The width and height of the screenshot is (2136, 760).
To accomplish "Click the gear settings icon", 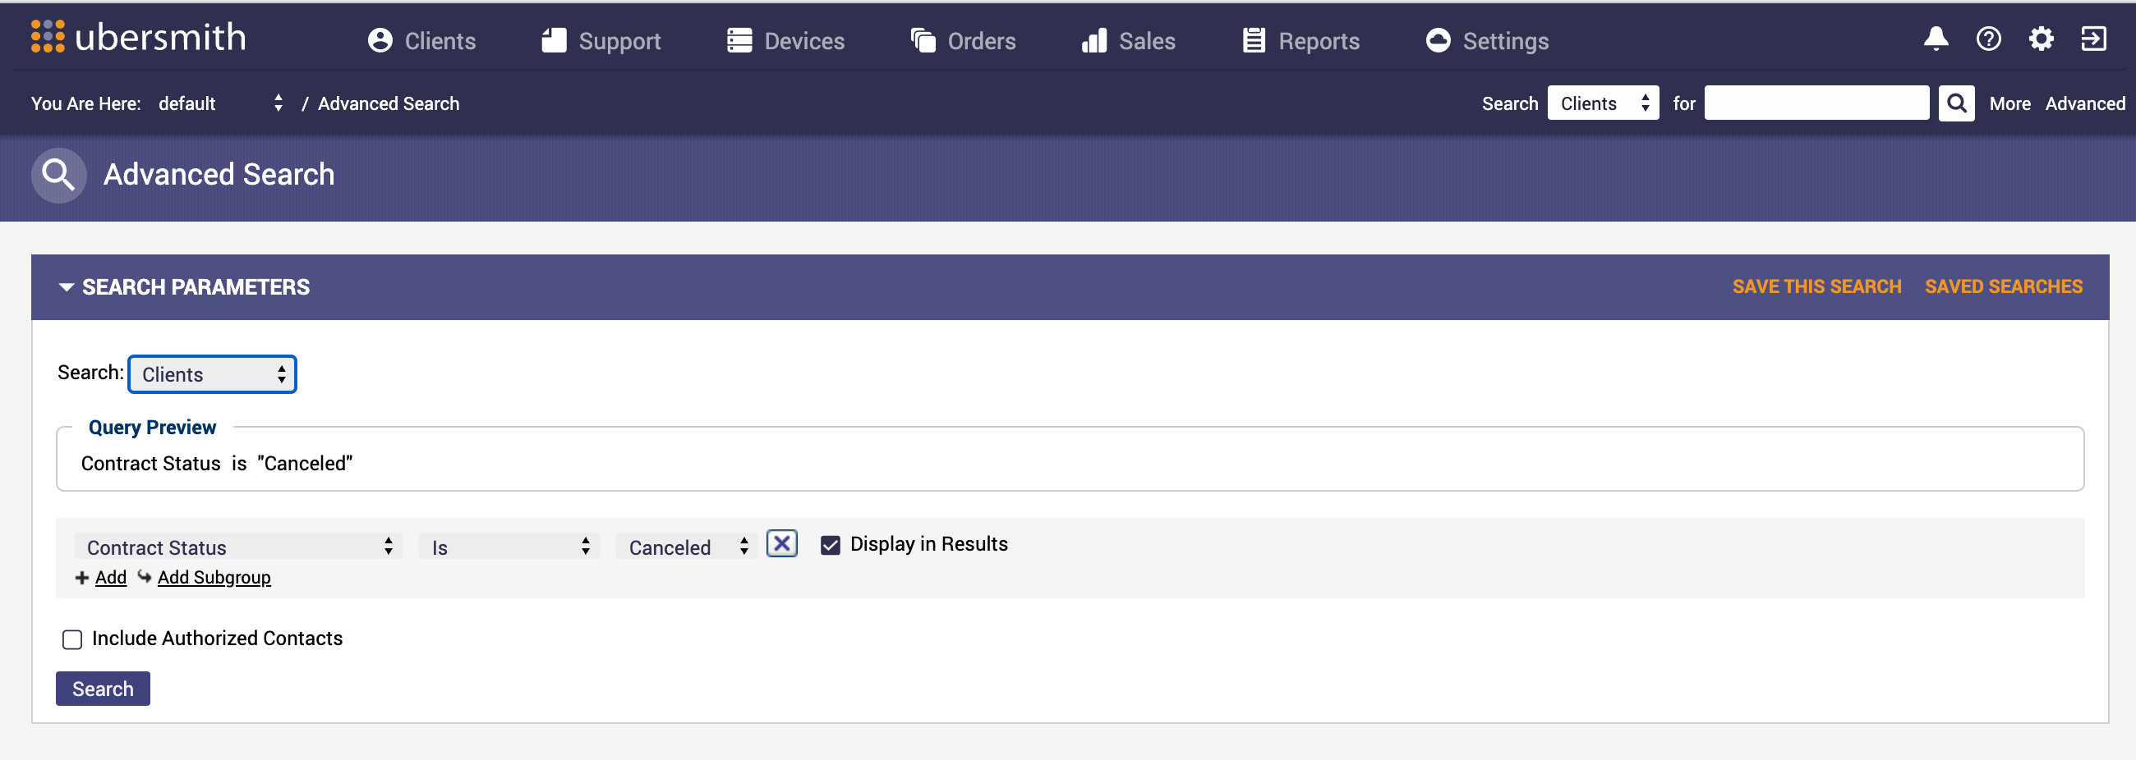I will tap(2040, 39).
